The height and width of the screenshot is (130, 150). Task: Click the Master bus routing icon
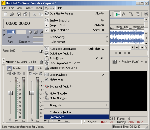point(9,73)
